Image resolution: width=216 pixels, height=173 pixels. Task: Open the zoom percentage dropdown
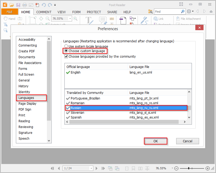pos(69,19)
